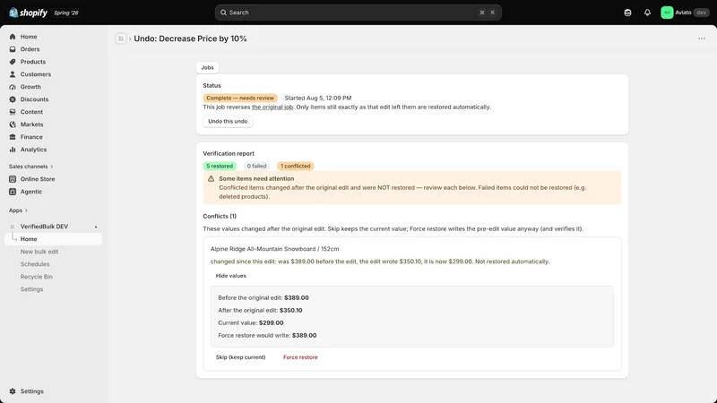717x403 pixels.
Task: Open Products tag icon
Action: 13,62
